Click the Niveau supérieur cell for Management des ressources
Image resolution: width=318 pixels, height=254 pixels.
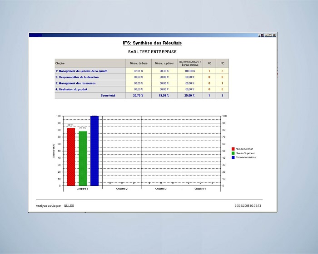(x=164, y=83)
